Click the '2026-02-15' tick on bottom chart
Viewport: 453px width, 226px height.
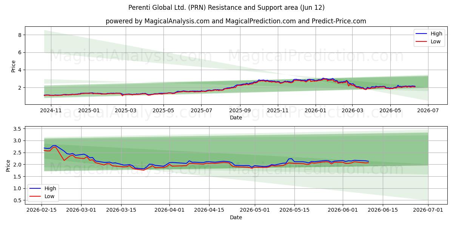pyautogui.click(x=41, y=211)
